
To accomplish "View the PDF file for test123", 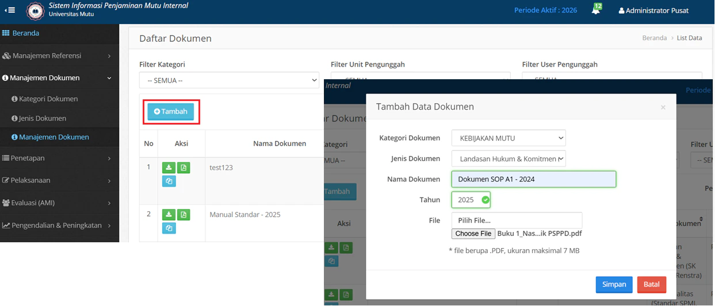I will click(184, 168).
